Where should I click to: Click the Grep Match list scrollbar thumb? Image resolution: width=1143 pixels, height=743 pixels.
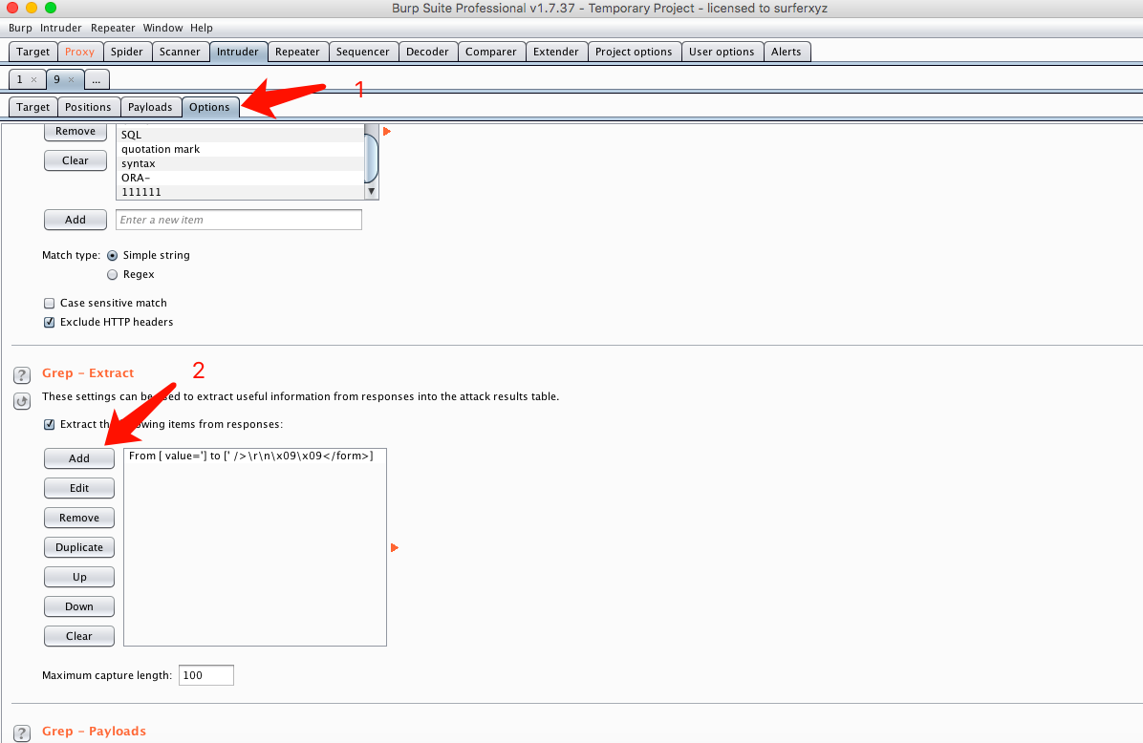pyautogui.click(x=371, y=157)
